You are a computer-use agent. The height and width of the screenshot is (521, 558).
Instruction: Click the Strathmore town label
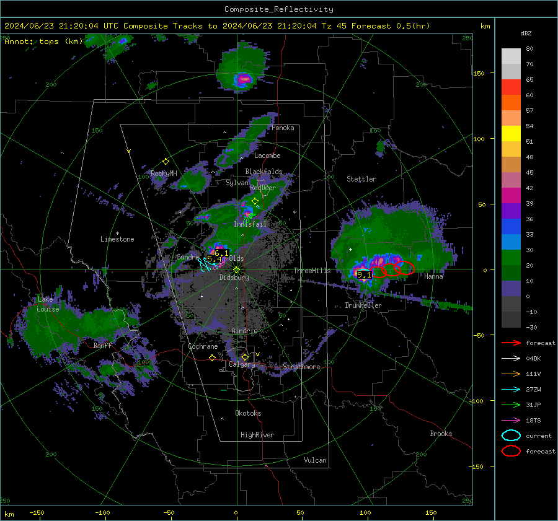coord(301,367)
